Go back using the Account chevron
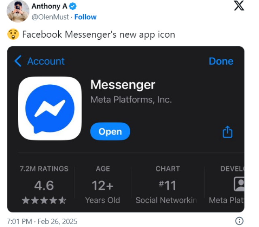259x227 pixels. tap(18, 61)
